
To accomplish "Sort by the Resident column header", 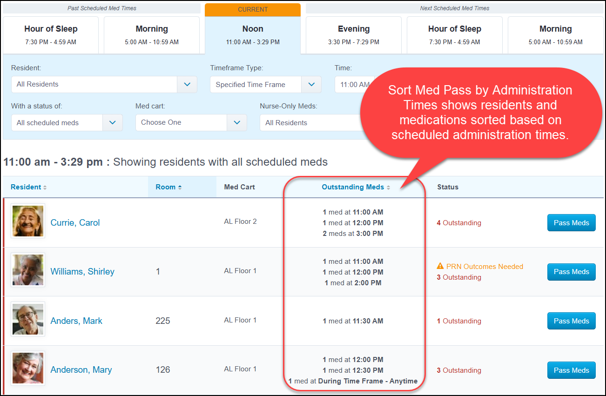I will 28,187.
